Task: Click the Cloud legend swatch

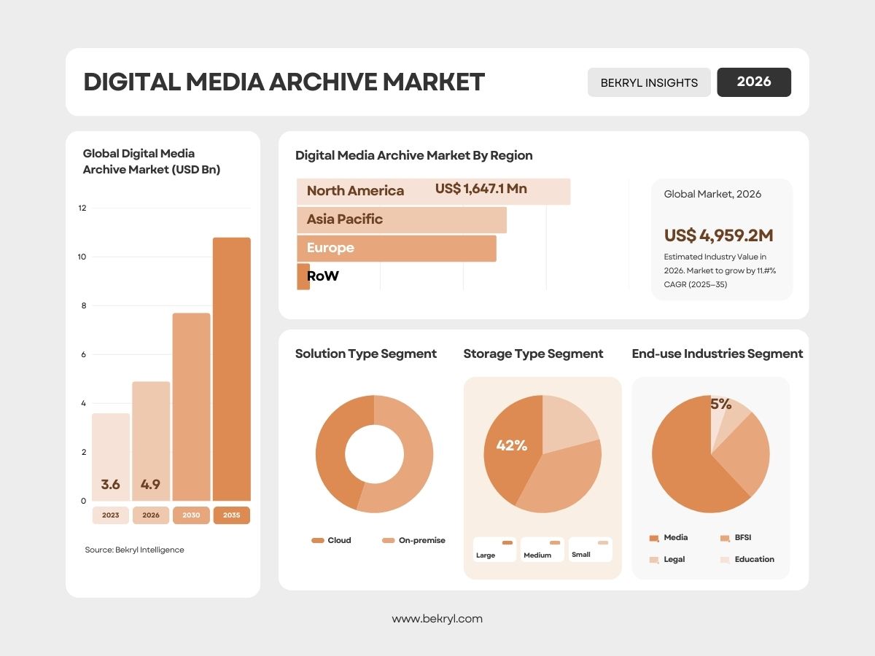Action: (x=317, y=540)
